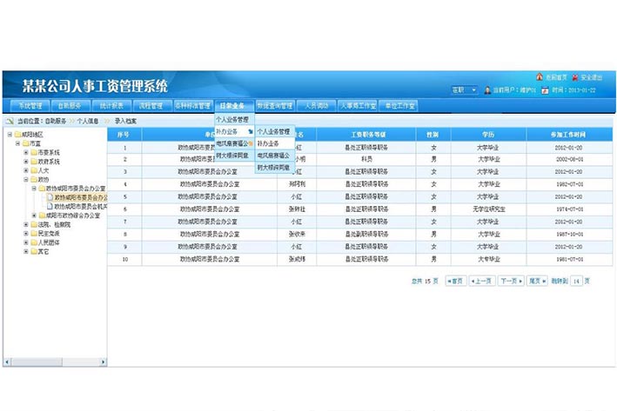Expand the 民主党派 tree node
The width and height of the screenshot is (617, 411).
tap(26, 234)
